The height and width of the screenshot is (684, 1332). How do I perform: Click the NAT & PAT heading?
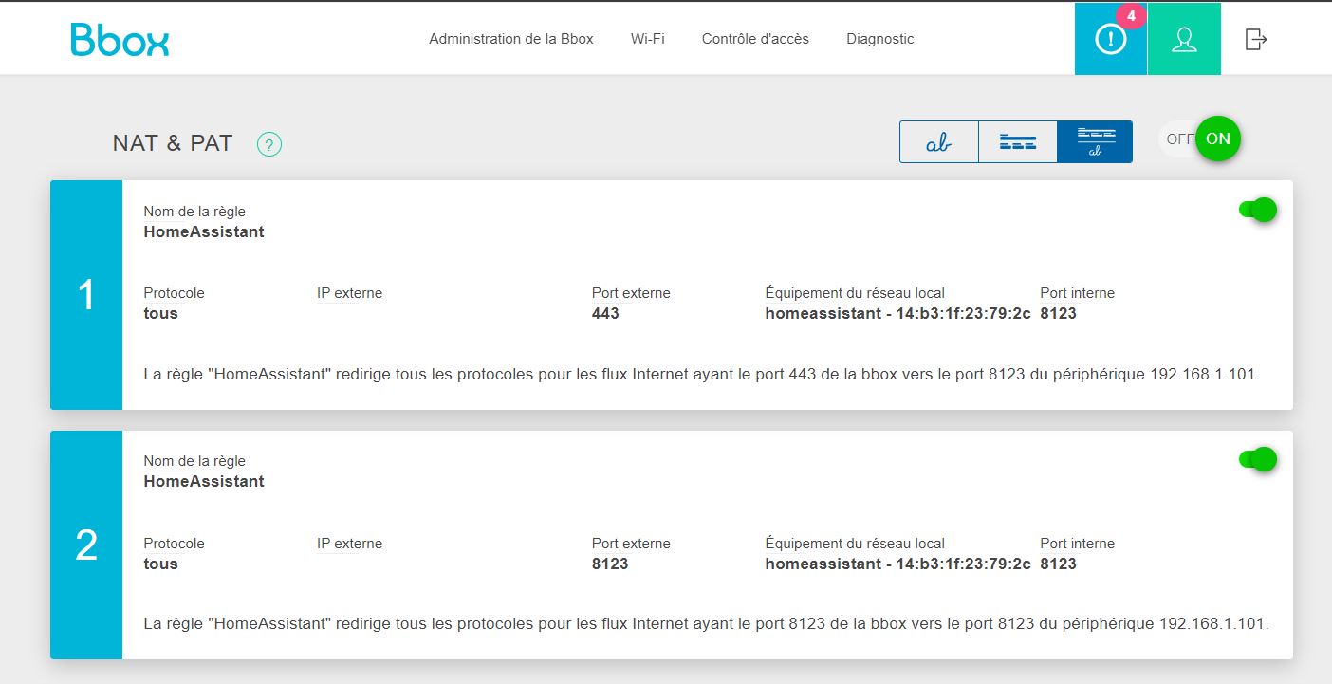tap(173, 143)
